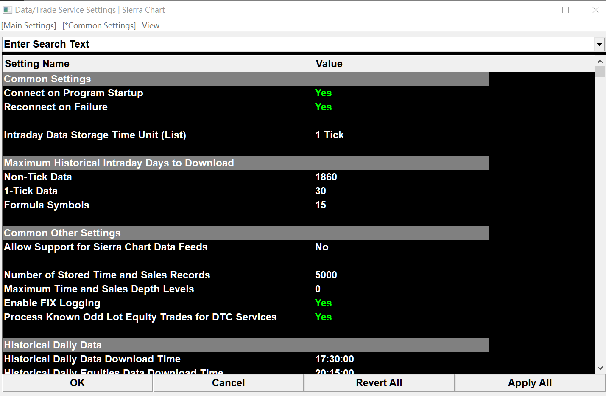Click the Revert All button
This screenshot has width=606, height=396.
(379, 383)
